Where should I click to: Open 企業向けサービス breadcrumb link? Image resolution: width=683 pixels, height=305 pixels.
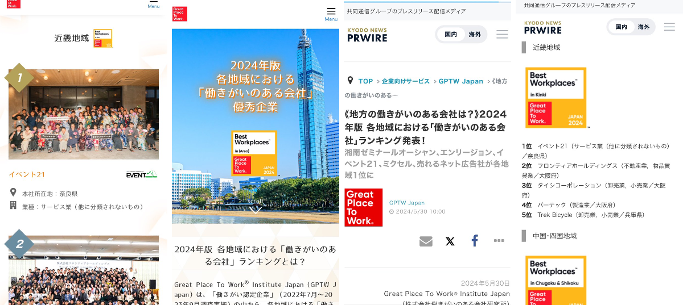point(406,81)
